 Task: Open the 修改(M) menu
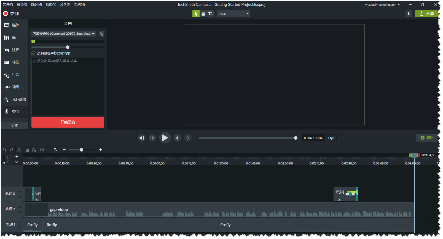(x=36, y=4)
